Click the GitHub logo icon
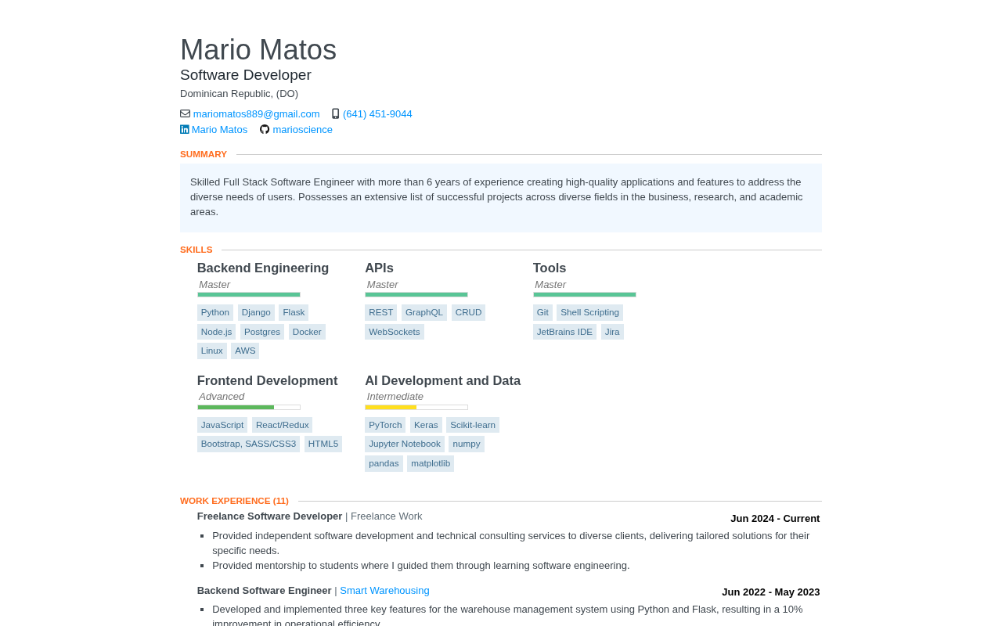 tap(265, 130)
